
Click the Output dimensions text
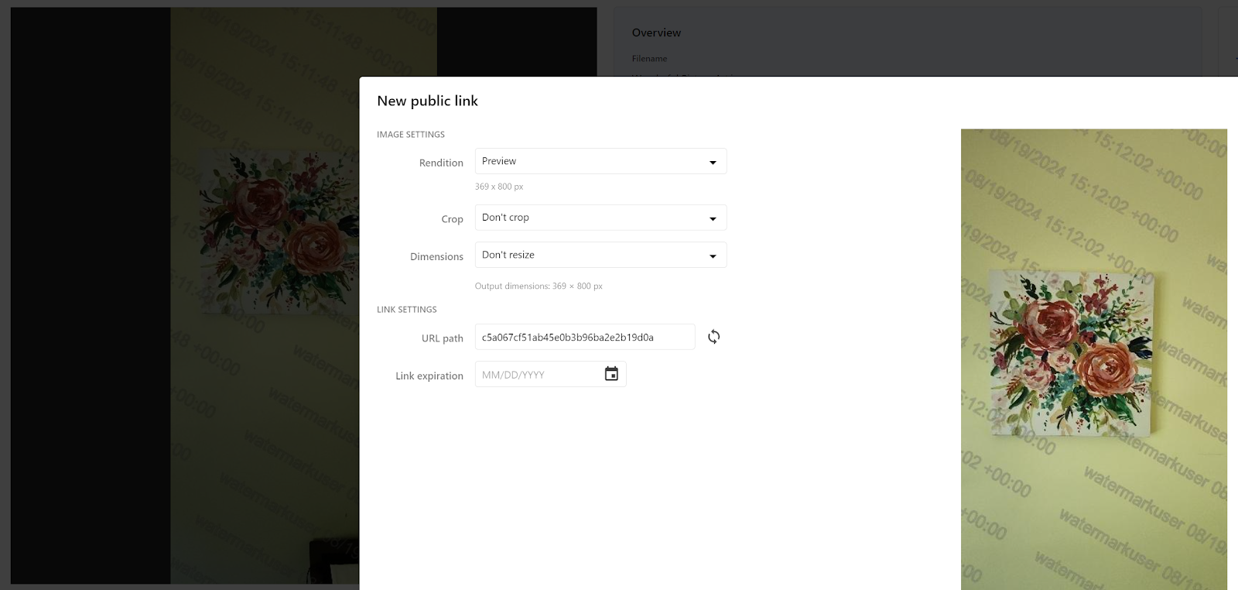539,286
